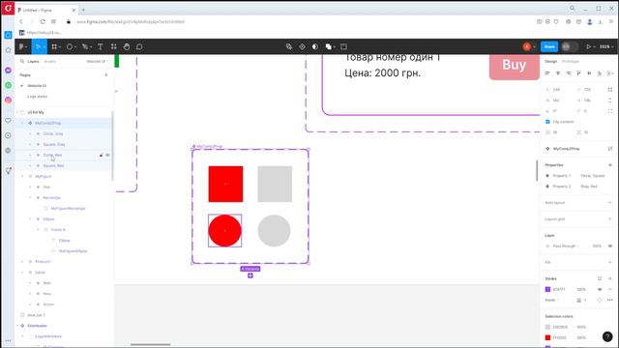The width and height of the screenshot is (619, 348).
Task: Click the Edit object toolbar icon
Action: 289,46
